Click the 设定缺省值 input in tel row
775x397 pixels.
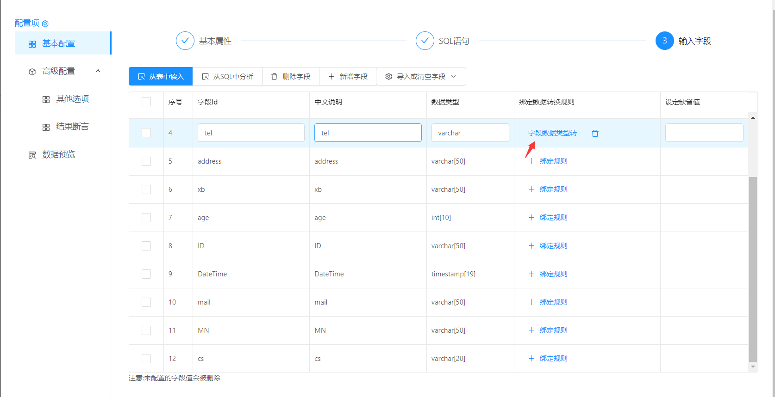[704, 133]
